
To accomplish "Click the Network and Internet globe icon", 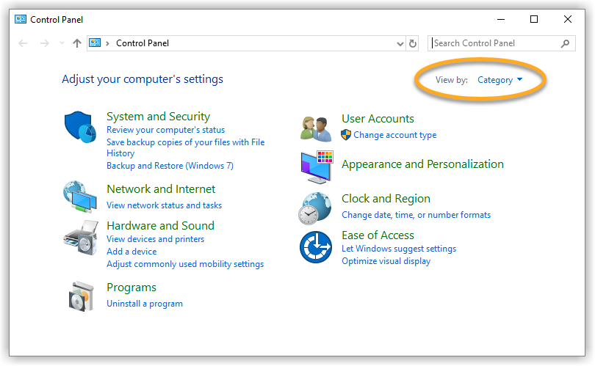I will 80,197.
